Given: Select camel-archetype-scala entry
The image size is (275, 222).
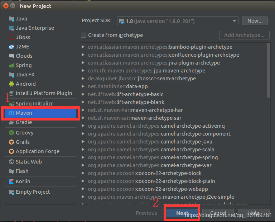Looking at the screenshot, I should tap(151, 150).
